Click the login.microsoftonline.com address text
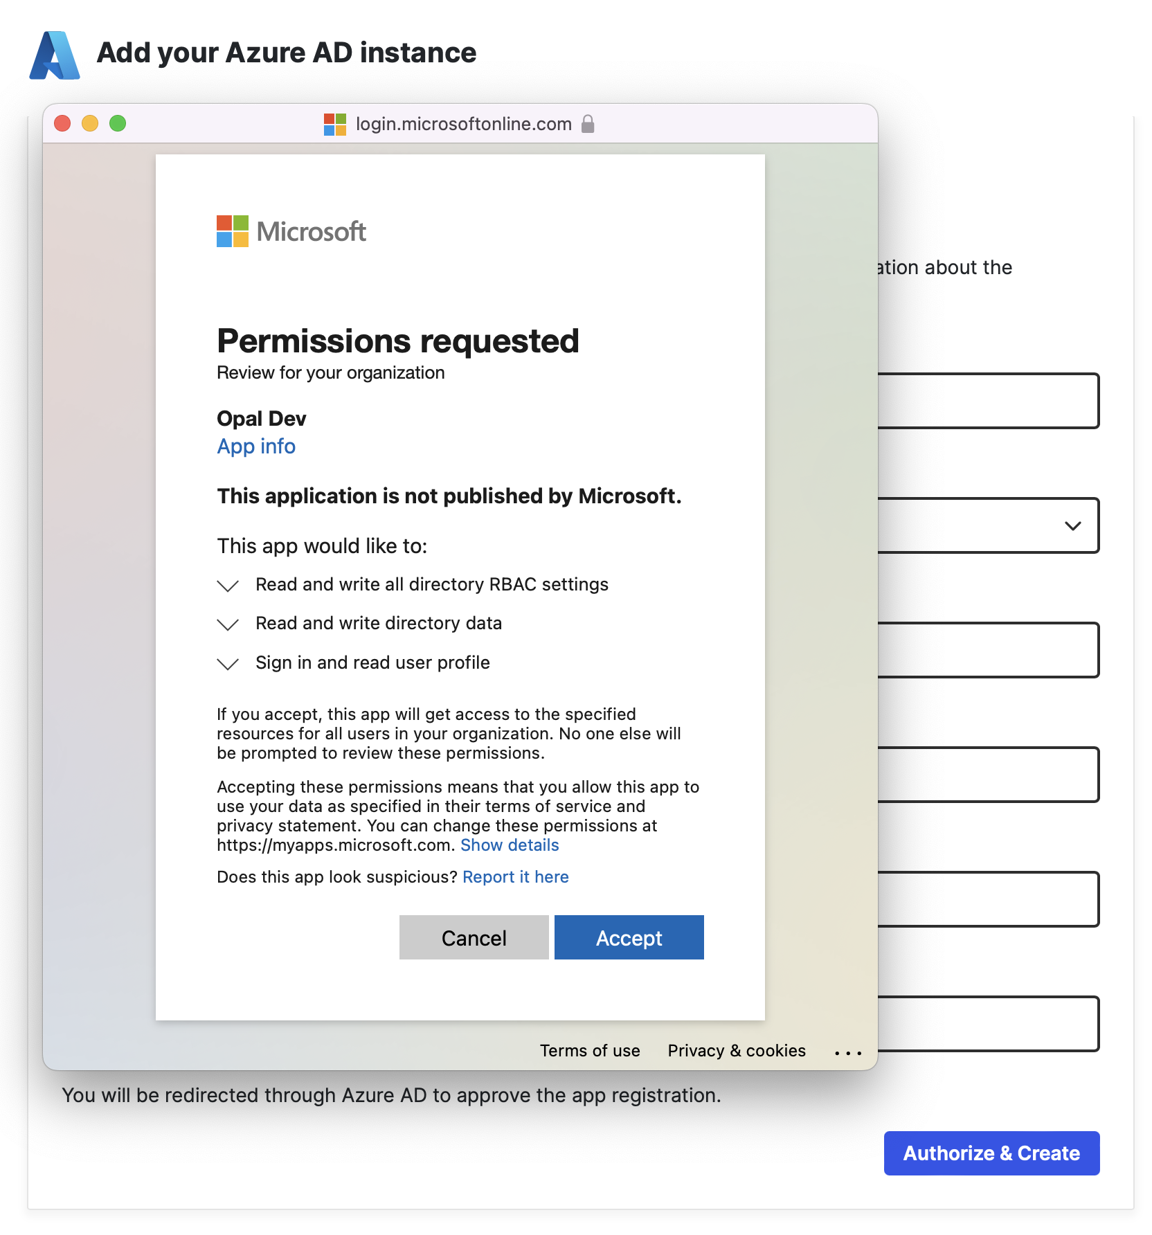This screenshot has width=1152, height=1235. coord(464,124)
